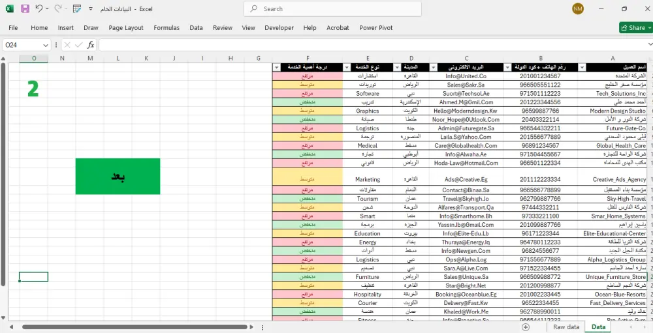Select column O header

point(34,59)
